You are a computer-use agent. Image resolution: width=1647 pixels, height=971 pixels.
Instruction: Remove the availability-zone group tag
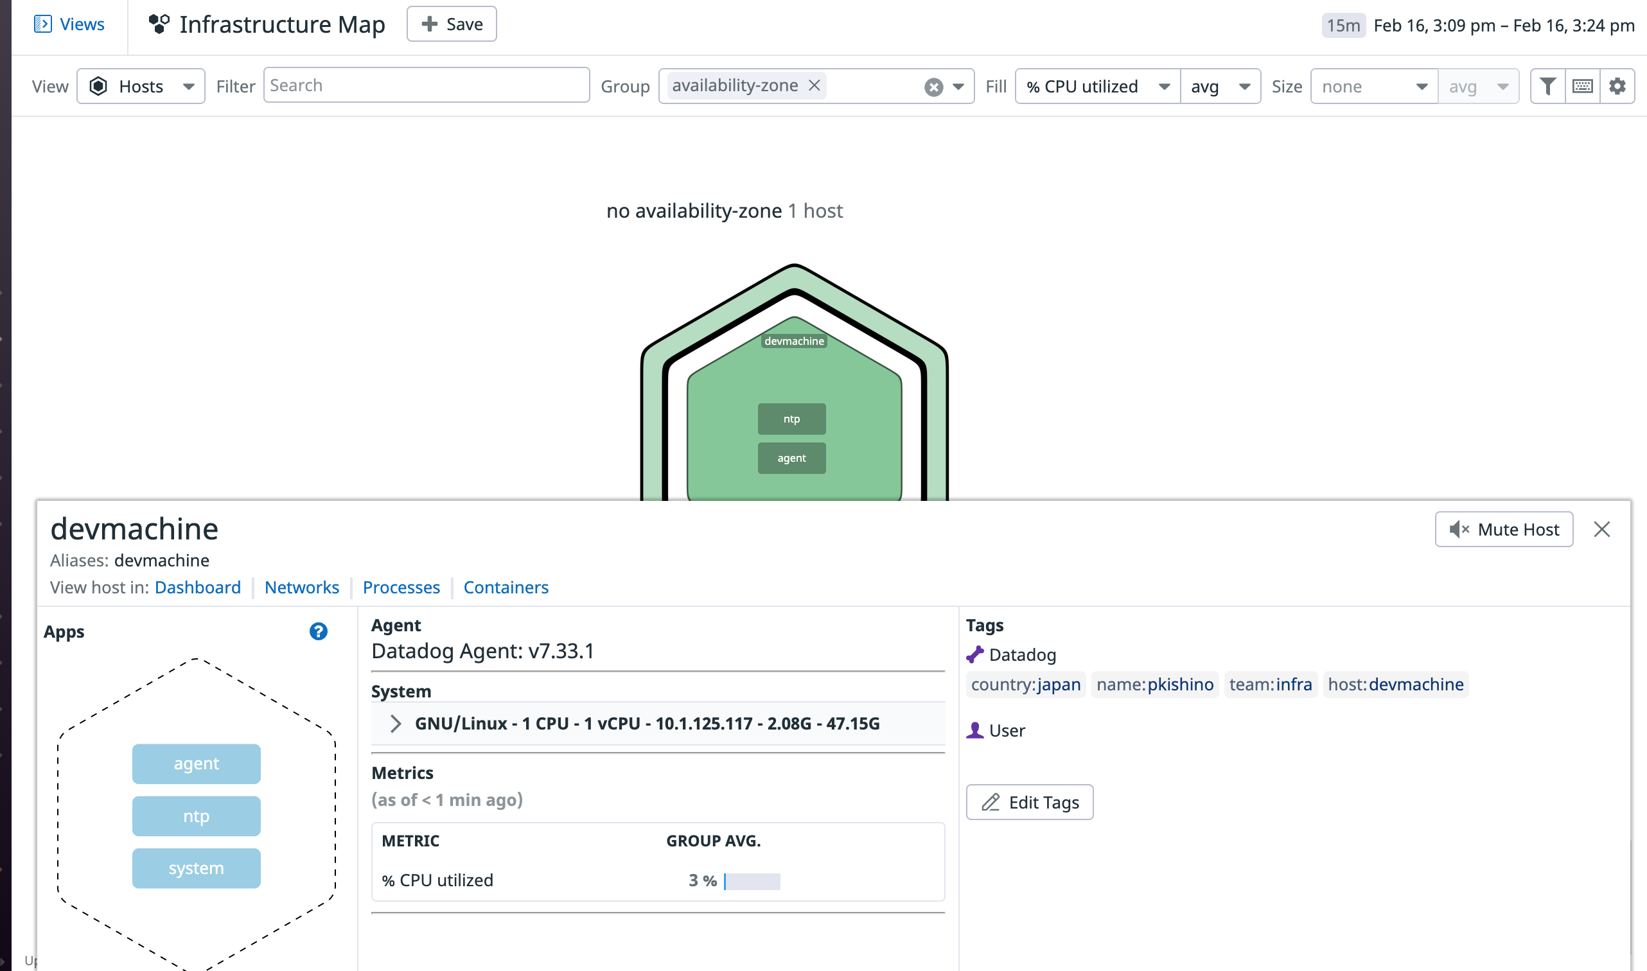tap(814, 85)
